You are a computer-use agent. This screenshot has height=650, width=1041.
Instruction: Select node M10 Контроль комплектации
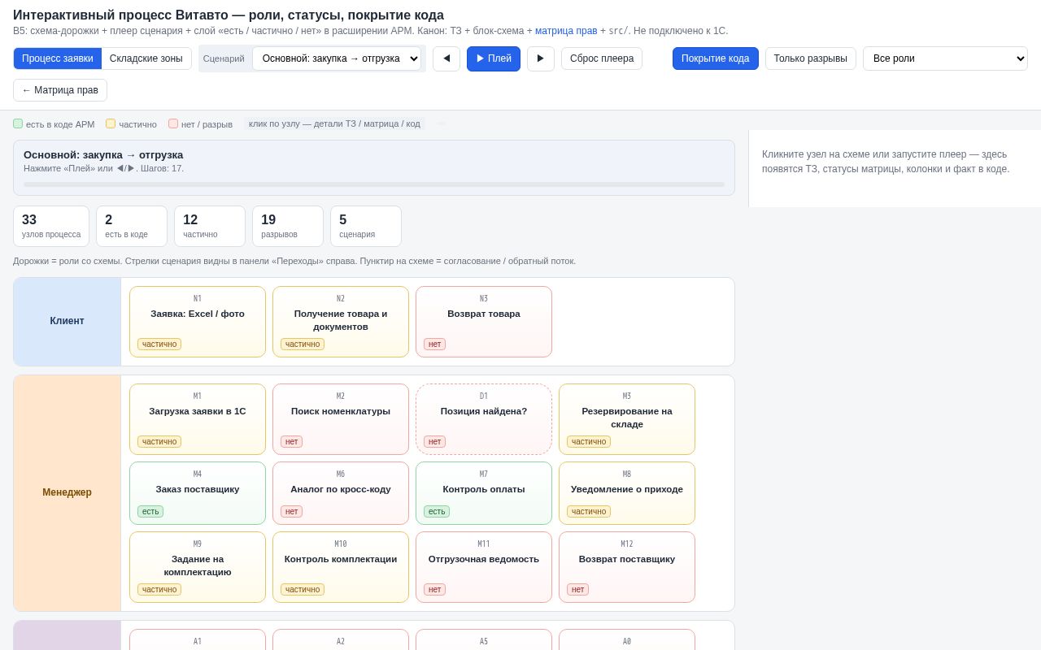pyautogui.click(x=341, y=567)
